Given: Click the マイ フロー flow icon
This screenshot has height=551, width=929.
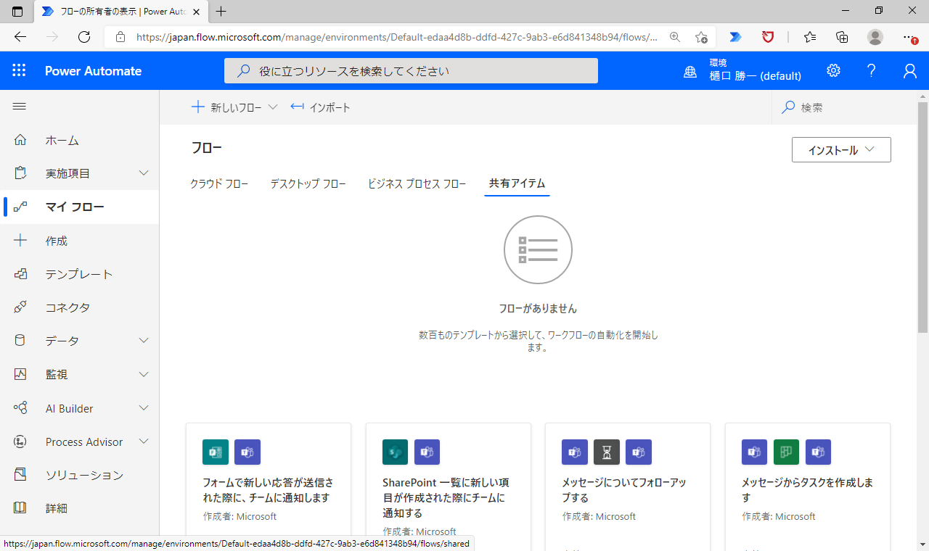Looking at the screenshot, I should tap(20, 207).
